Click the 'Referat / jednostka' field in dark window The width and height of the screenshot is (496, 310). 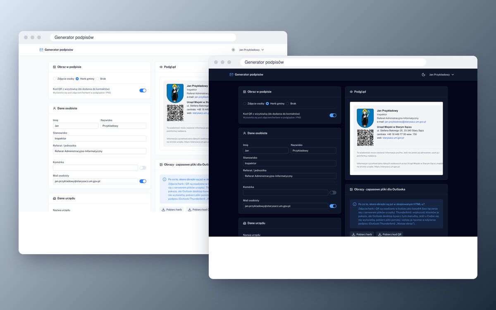click(x=290, y=176)
